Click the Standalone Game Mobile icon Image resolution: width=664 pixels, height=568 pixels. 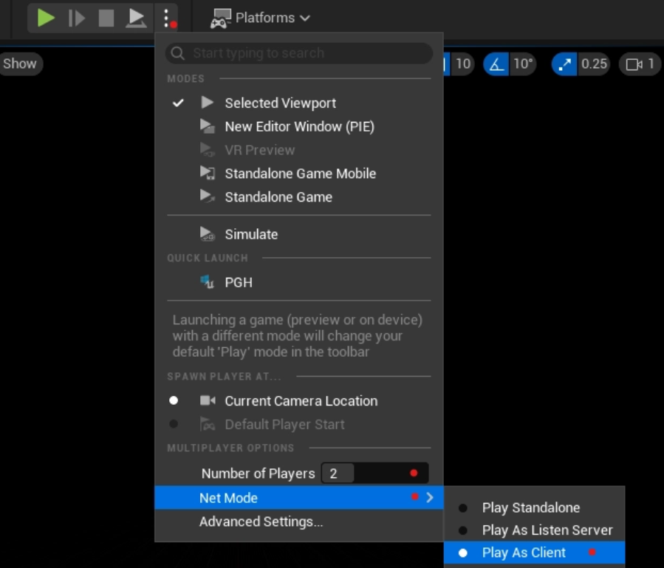tap(207, 173)
